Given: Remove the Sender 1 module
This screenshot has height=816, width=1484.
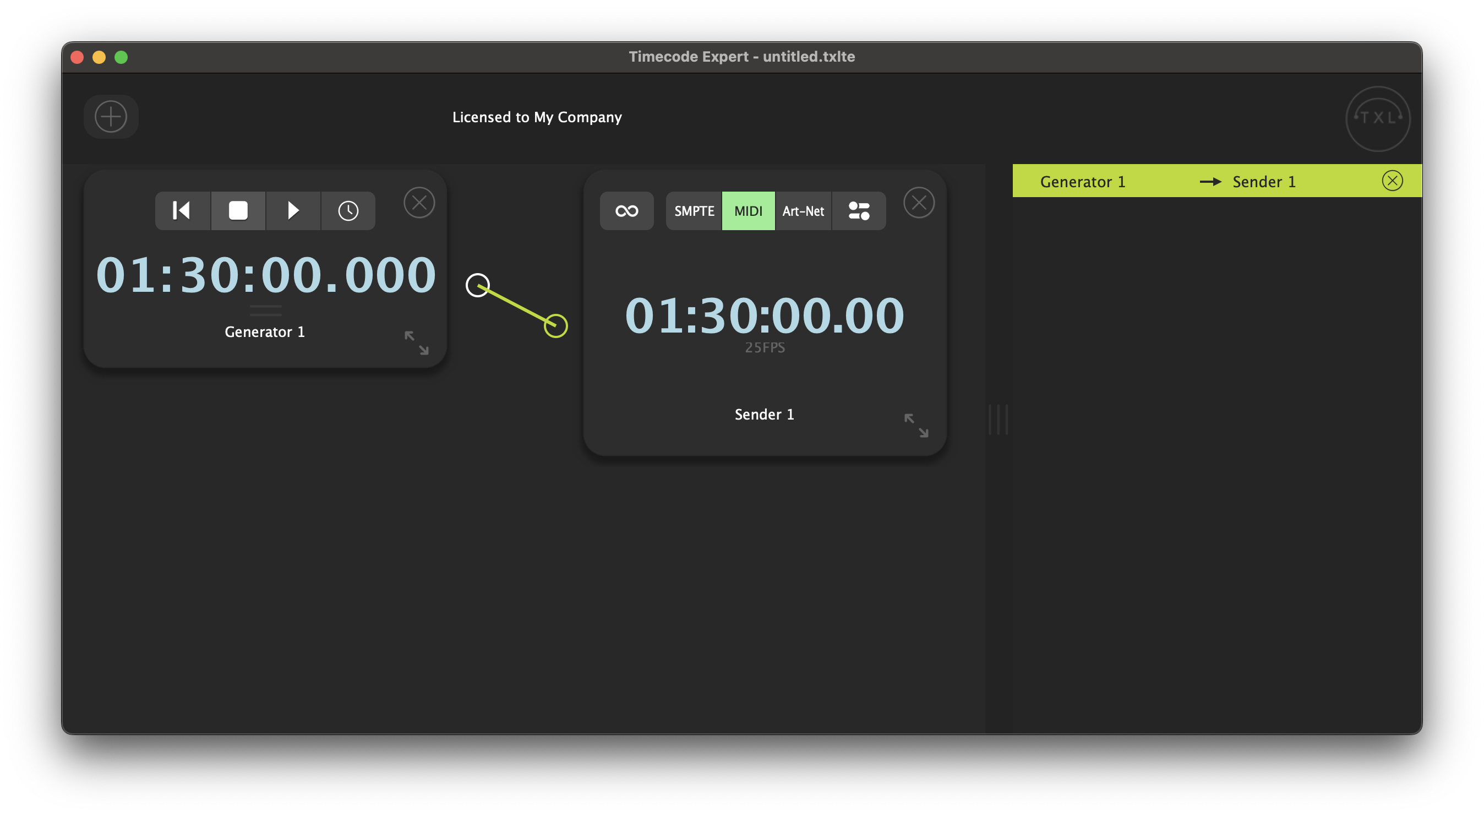Looking at the screenshot, I should (919, 202).
